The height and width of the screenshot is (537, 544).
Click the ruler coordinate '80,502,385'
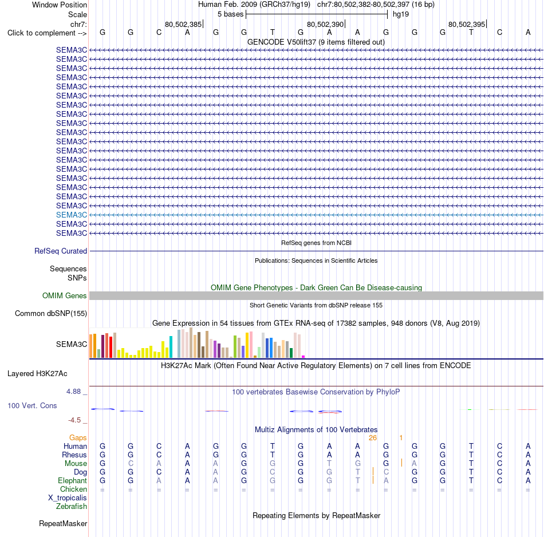183,24
